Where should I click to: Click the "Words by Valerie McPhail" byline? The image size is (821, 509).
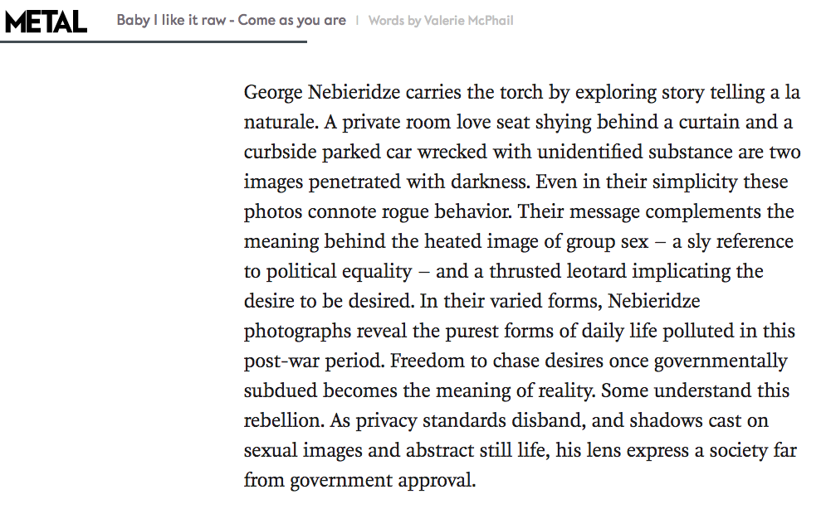tap(441, 21)
